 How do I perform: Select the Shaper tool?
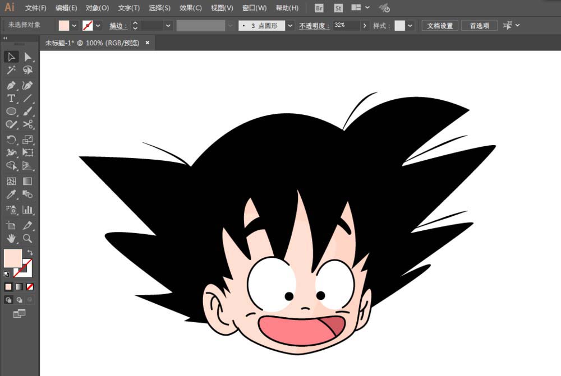11,124
